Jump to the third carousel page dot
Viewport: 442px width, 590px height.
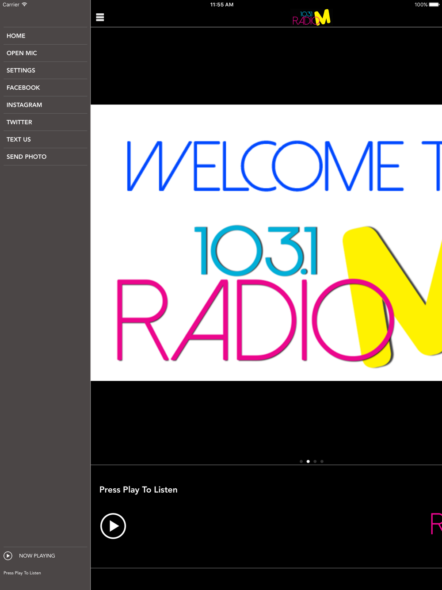(x=315, y=461)
